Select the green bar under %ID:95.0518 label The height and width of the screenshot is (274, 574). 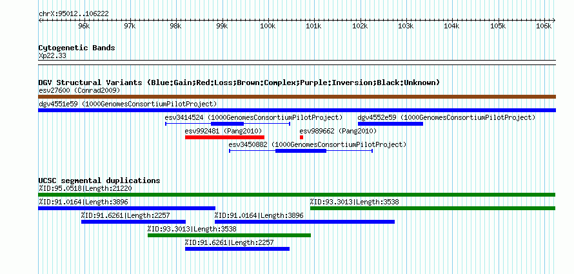297,195
